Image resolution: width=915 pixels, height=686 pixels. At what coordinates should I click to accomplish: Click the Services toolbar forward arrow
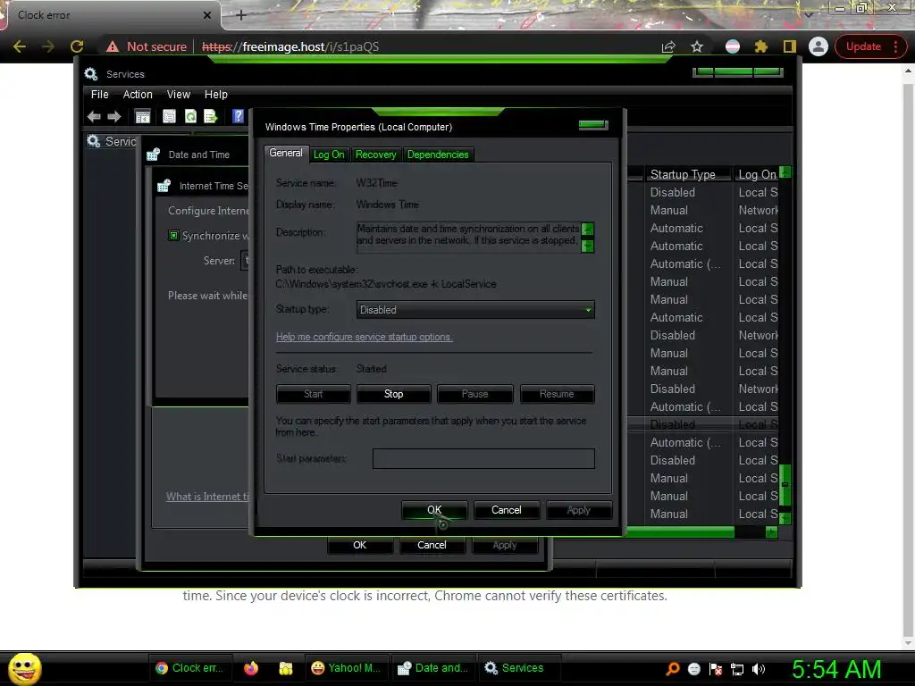tap(114, 117)
